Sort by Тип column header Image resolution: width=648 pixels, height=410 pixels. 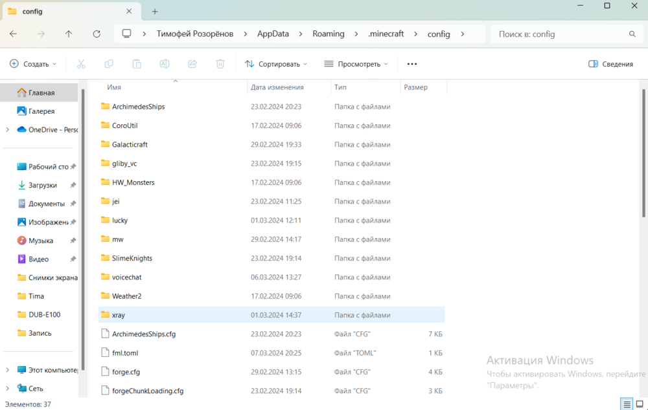pyautogui.click(x=341, y=87)
